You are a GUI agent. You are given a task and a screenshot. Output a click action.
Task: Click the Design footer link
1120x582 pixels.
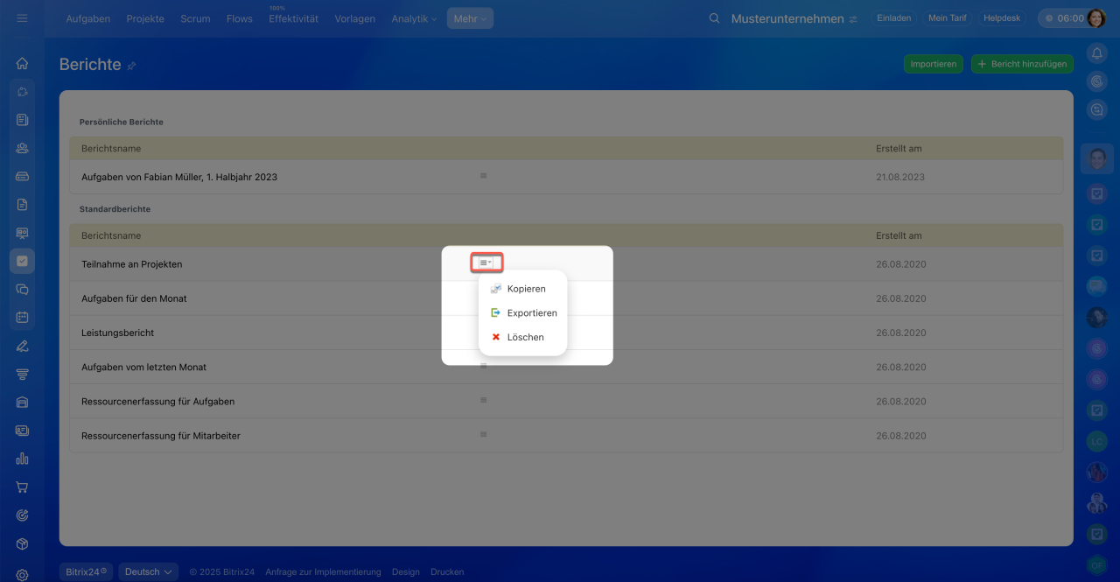pyautogui.click(x=406, y=571)
